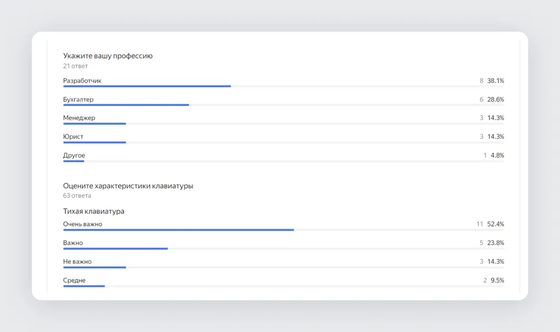Select the 'Менеджер' answer label
Image resolution: width=560 pixels, height=332 pixels.
click(x=79, y=118)
